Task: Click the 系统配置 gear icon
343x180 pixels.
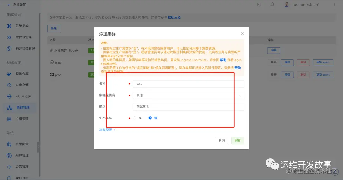Action: click(9, 144)
